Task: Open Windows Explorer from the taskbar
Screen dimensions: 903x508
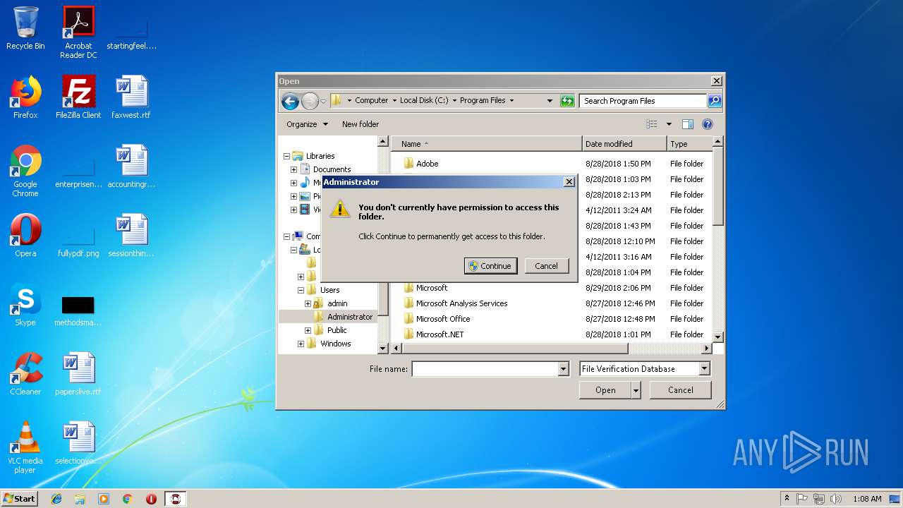Action: coord(80,499)
